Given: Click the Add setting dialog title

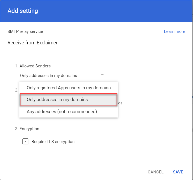Looking at the screenshot, I should coord(23,11).
